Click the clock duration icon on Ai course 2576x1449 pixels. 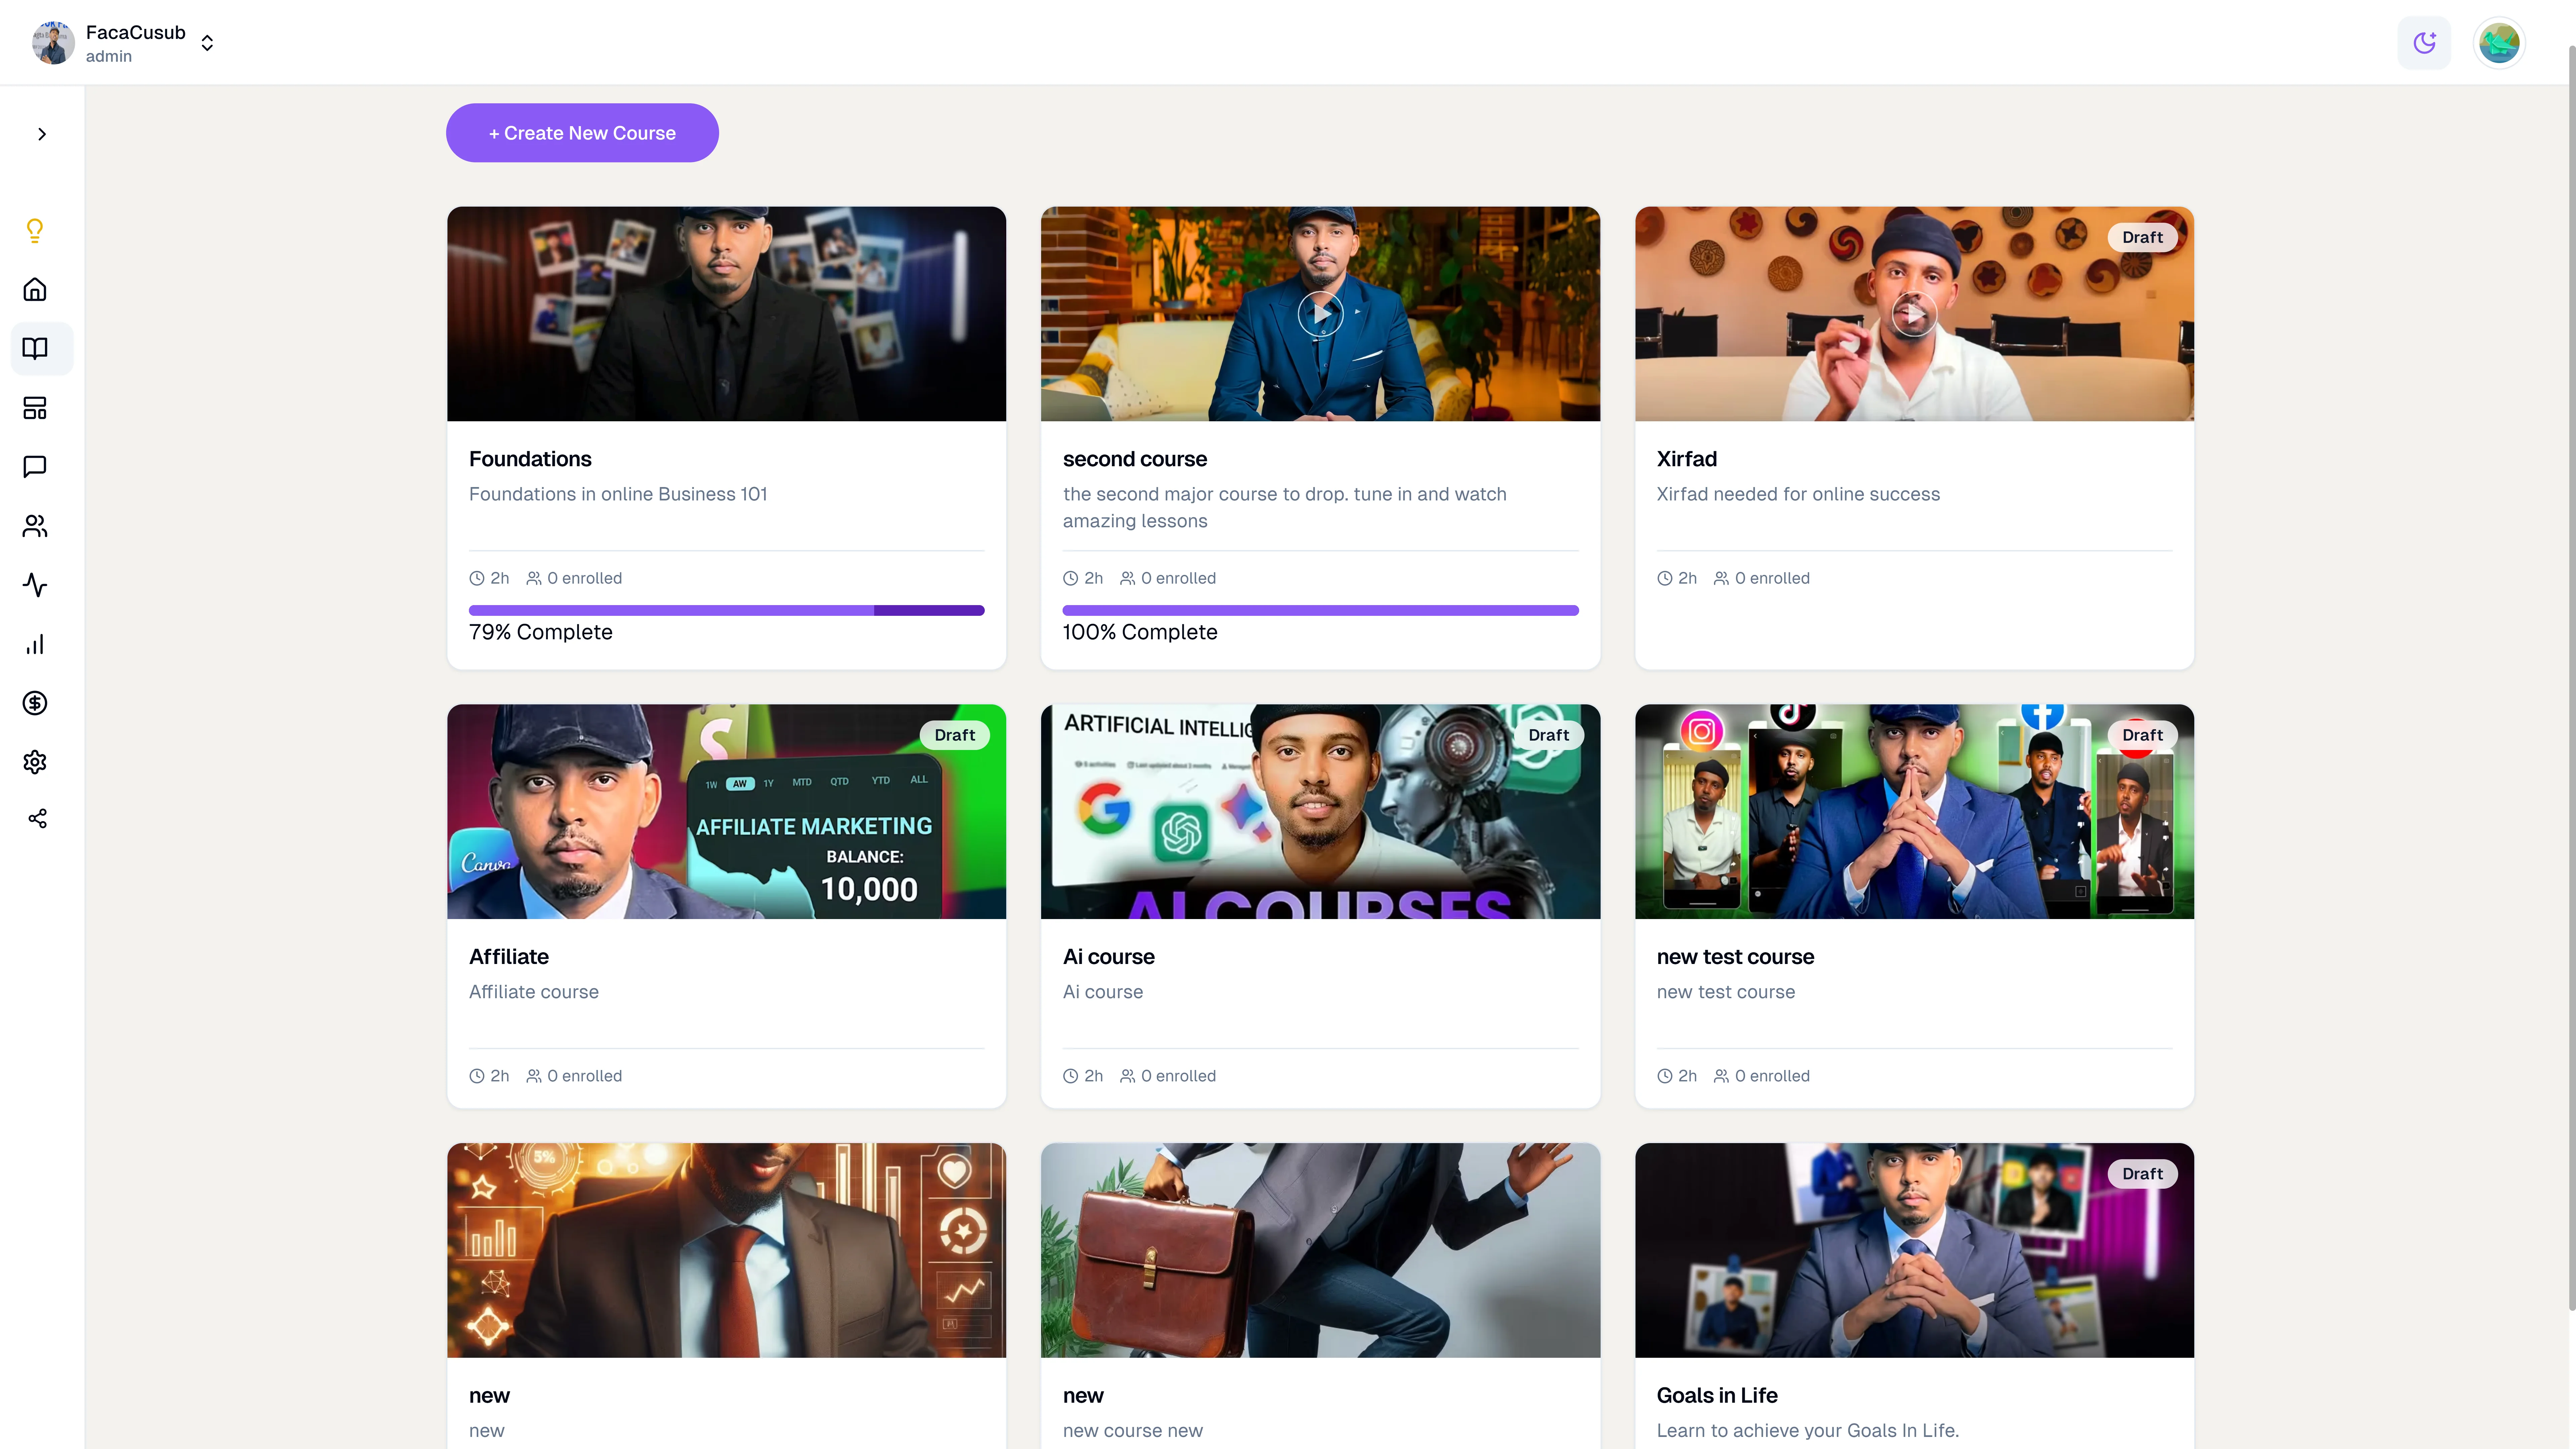point(1071,1076)
